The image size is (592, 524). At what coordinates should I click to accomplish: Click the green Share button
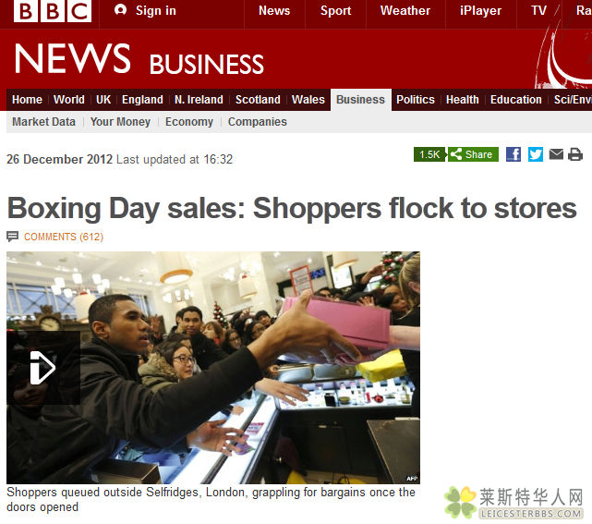pyautogui.click(x=473, y=154)
